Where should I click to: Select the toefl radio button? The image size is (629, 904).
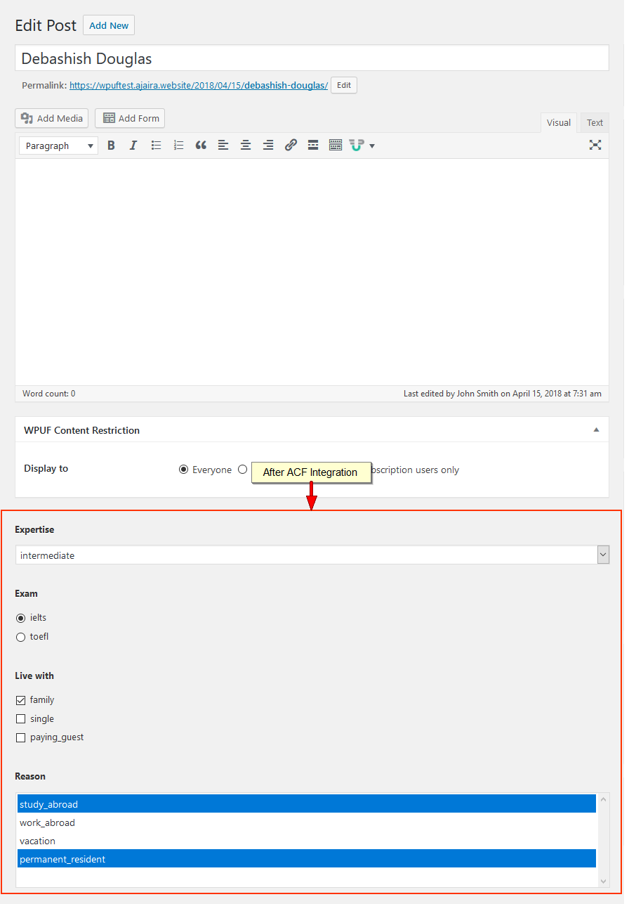pos(21,637)
